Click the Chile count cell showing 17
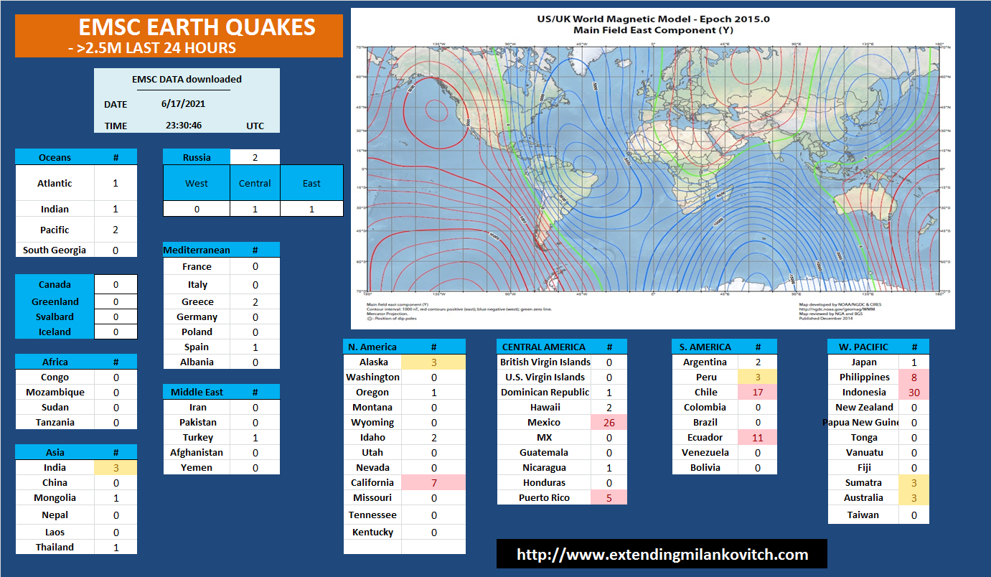The width and height of the screenshot is (991, 577). pos(757,392)
